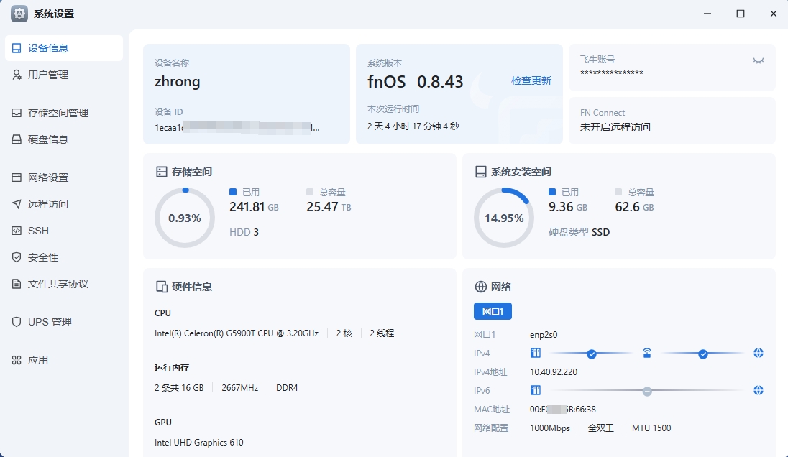Image resolution: width=788 pixels, height=457 pixels.
Task: Click the uptime 2 天 4 小时 text
Action: click(413, 126)
